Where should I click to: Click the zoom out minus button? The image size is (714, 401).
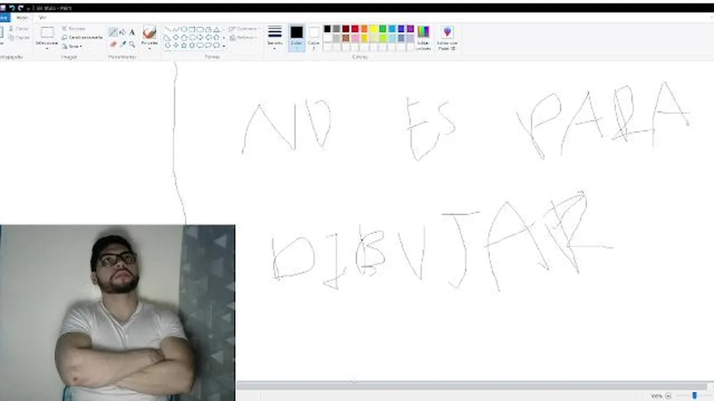tap(668, 396)
